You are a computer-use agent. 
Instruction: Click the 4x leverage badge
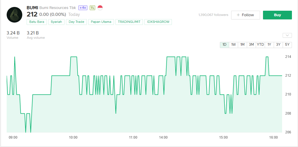tap(83, 8)
